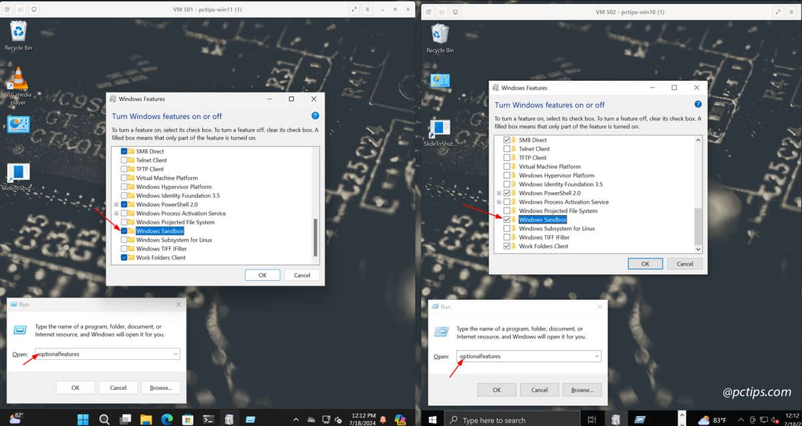The height and width of the screenshot is (426, 802).
Task: Expand Windows Process Activation Service in Windows 10 list
Action: pyautogui.click(x=499, y=202)
